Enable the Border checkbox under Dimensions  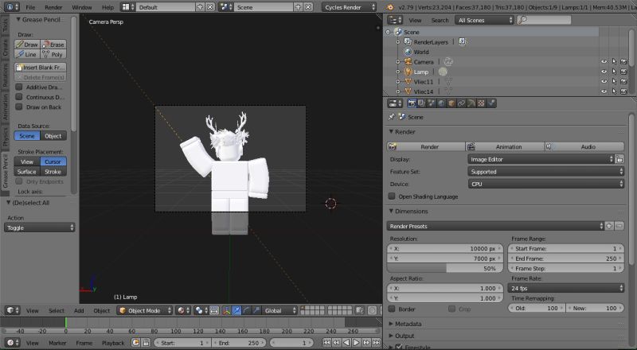point(392,309)
